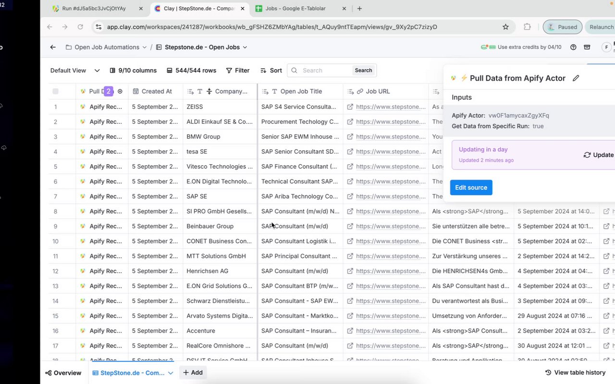
Task: Open the external link icon for ZEISS job URL
Action: click(350, 107)
